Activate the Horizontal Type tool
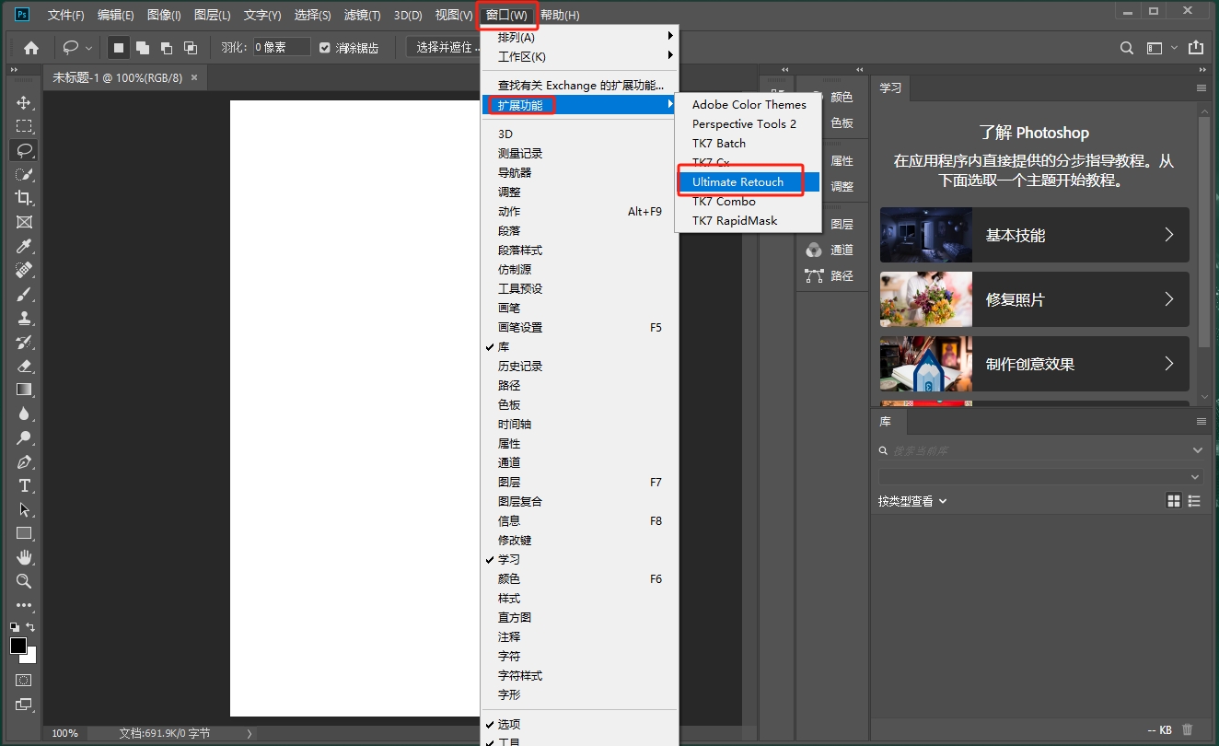Image resolution: width=1219 pixels, height=746 pixels. tap(24, 485)
